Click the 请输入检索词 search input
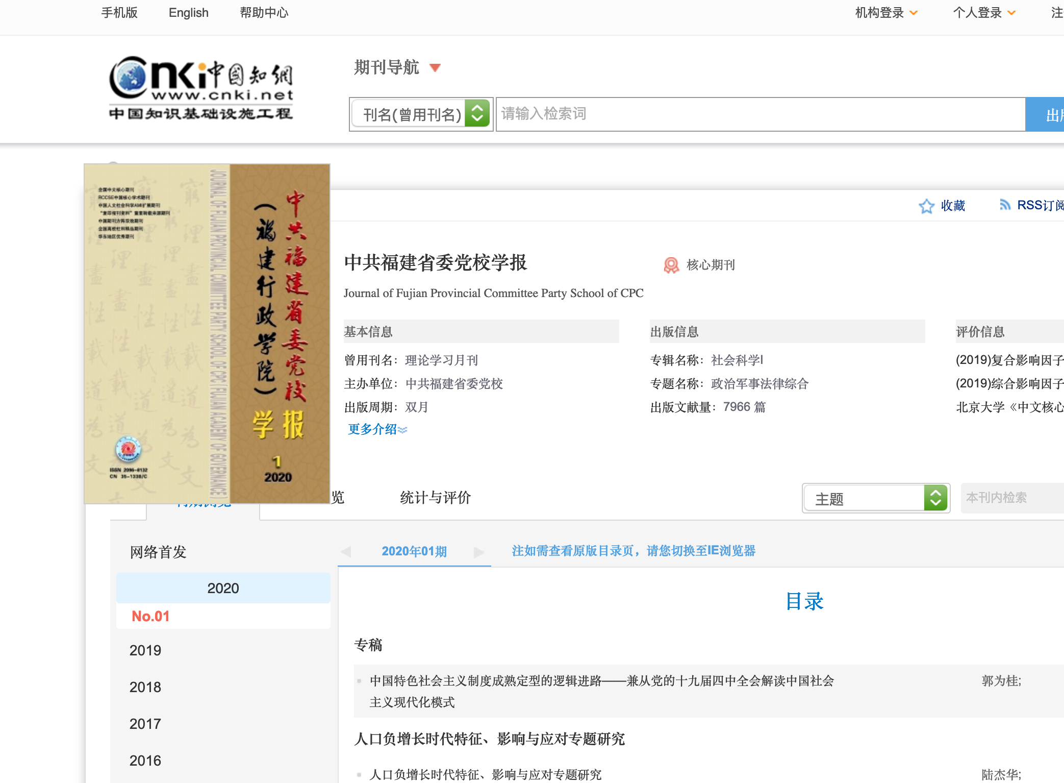Viewport: 1064px width, 783px height. point(761,114)
